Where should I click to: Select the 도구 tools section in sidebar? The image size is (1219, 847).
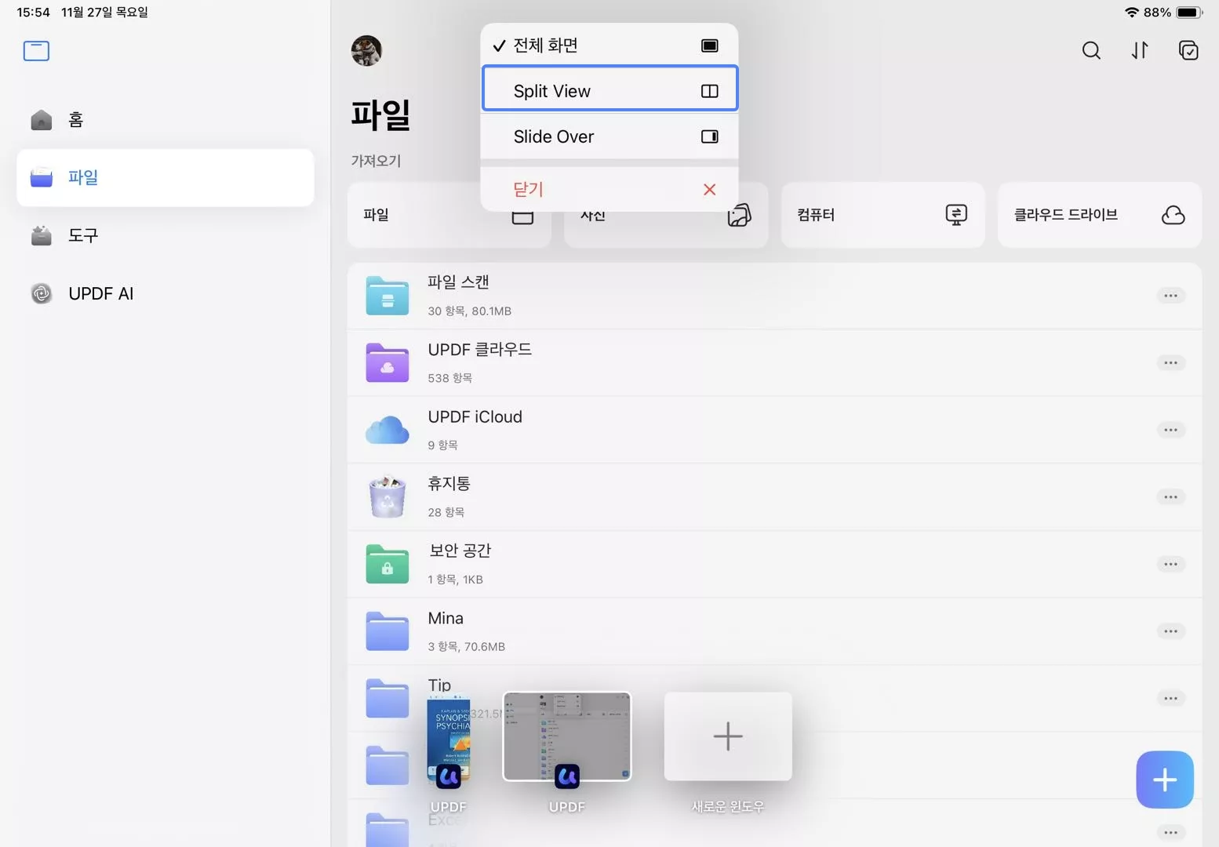[x=82, y=235]
